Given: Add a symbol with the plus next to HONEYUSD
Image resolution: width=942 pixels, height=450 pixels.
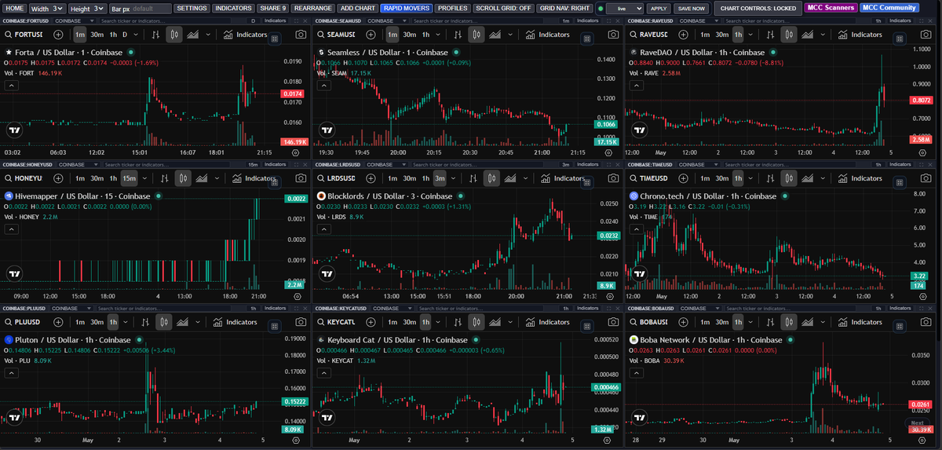Looking at the screenshot, I should 59,179.
